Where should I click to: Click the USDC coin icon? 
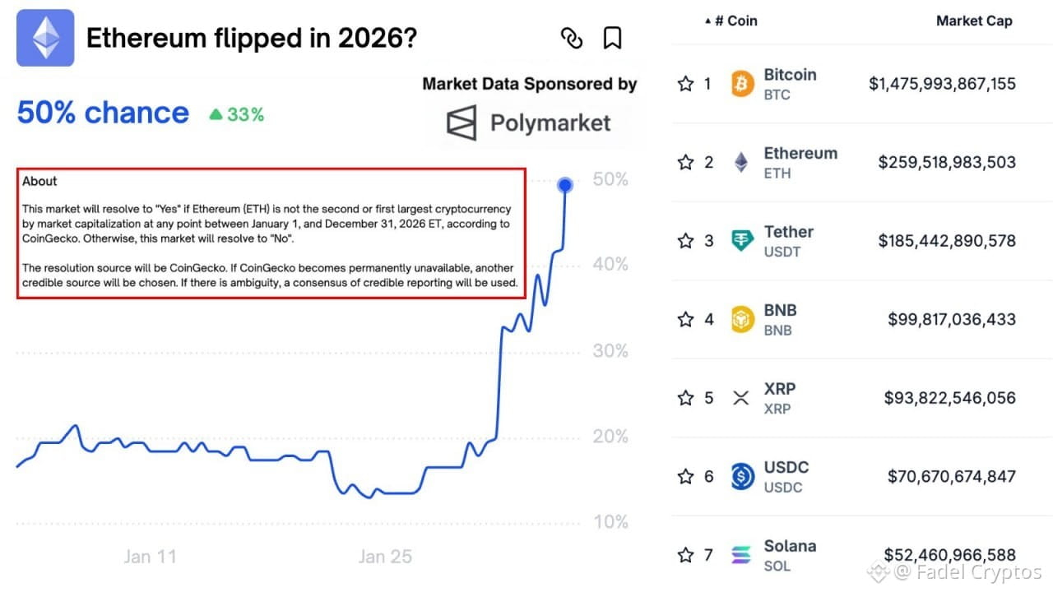tap(743, 477)
